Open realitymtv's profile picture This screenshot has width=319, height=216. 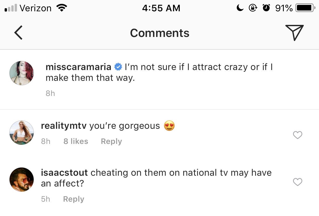pos(22,132)
